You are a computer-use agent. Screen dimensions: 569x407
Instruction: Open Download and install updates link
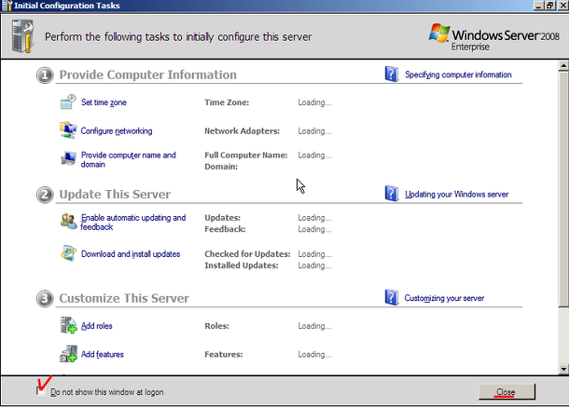pos(131,254)
